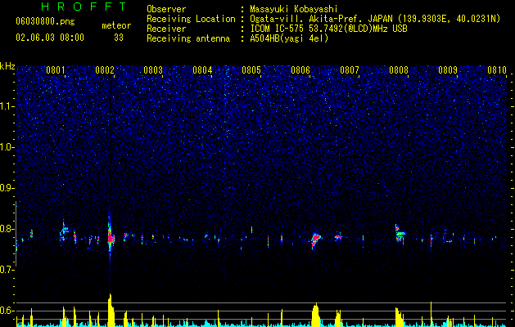Screen dimensions: 515x327
Task: Click the observer name Masayuki Kobayashi
Action: pyautogui.click(x=294, y=9)
